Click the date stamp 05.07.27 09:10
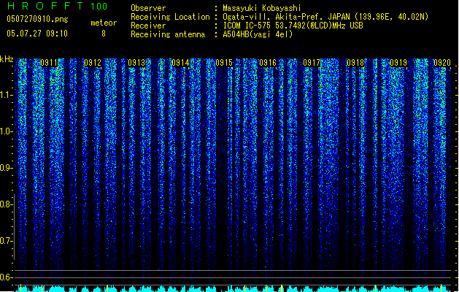 [x=37, y=34]
